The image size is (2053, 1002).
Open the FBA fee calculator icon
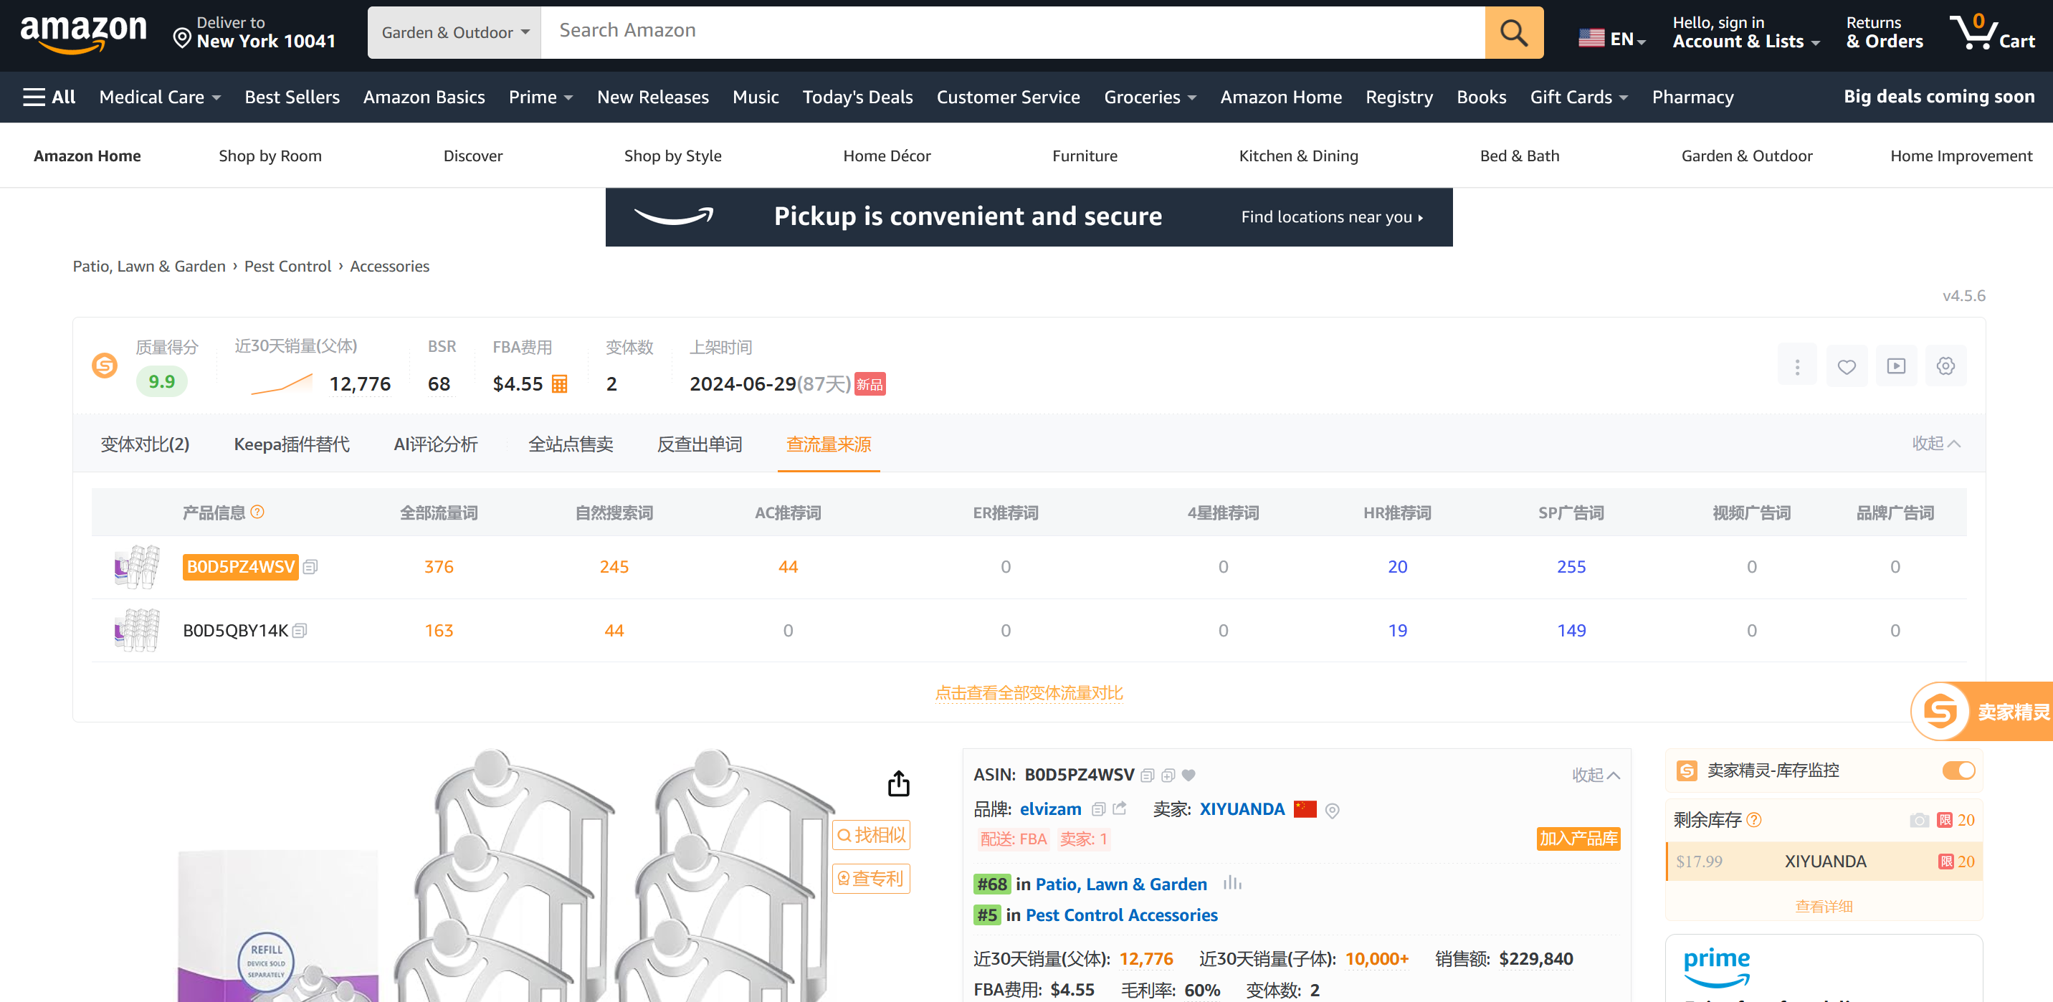click(559, 384)
